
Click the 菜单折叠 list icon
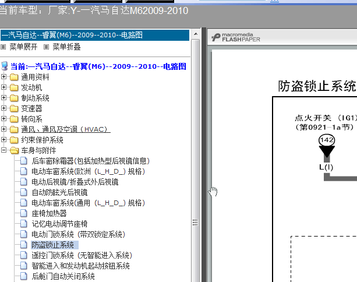point(46,47)
